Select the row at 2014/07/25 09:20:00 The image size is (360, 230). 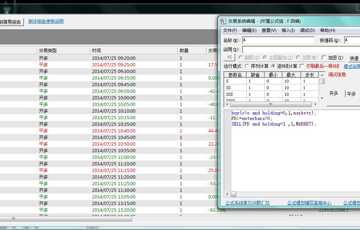pos(109,58)
